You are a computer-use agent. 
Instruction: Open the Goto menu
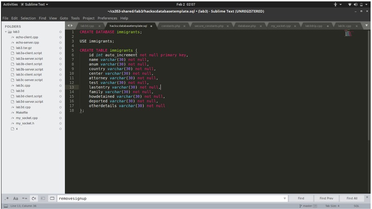click(x=64, y=18)
